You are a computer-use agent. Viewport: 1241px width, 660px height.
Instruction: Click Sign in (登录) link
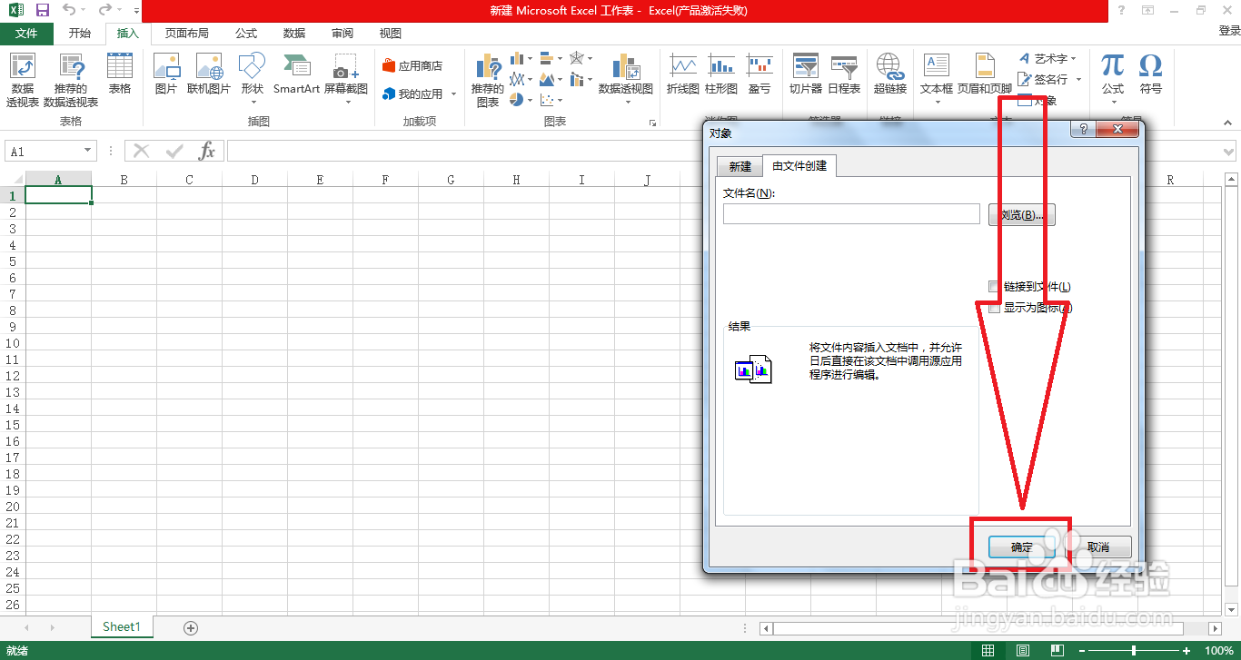1228,31
